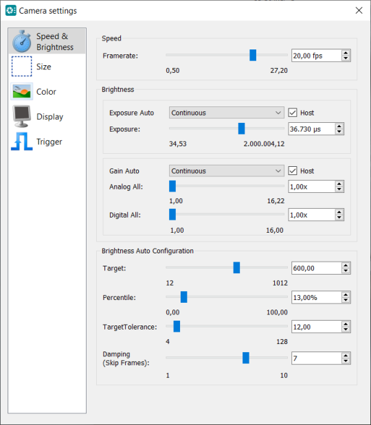Toggle the Host checkbox for Exposure Auto

point(293,113)
